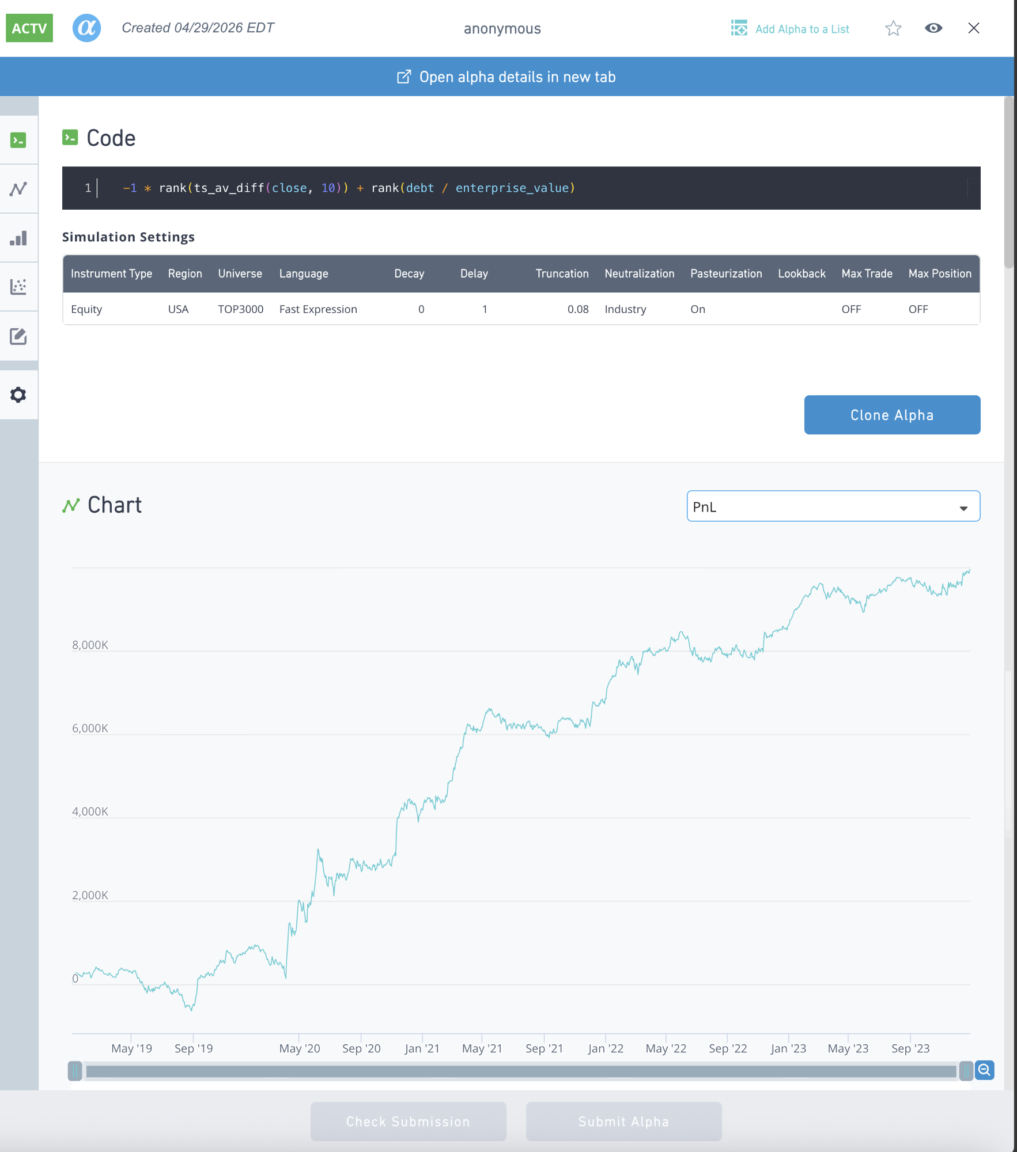The width and height of the screenshot is (1017, 1152).
Task: Open the scatter plot panel from sidebar
Action: coord(19,286)
